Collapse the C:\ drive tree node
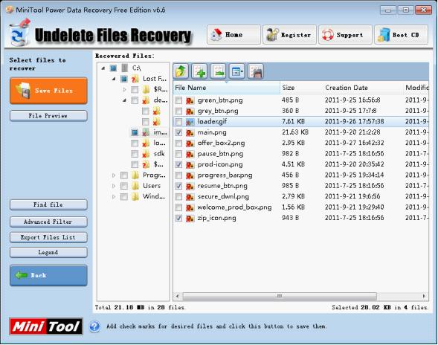 click(103, 68)
